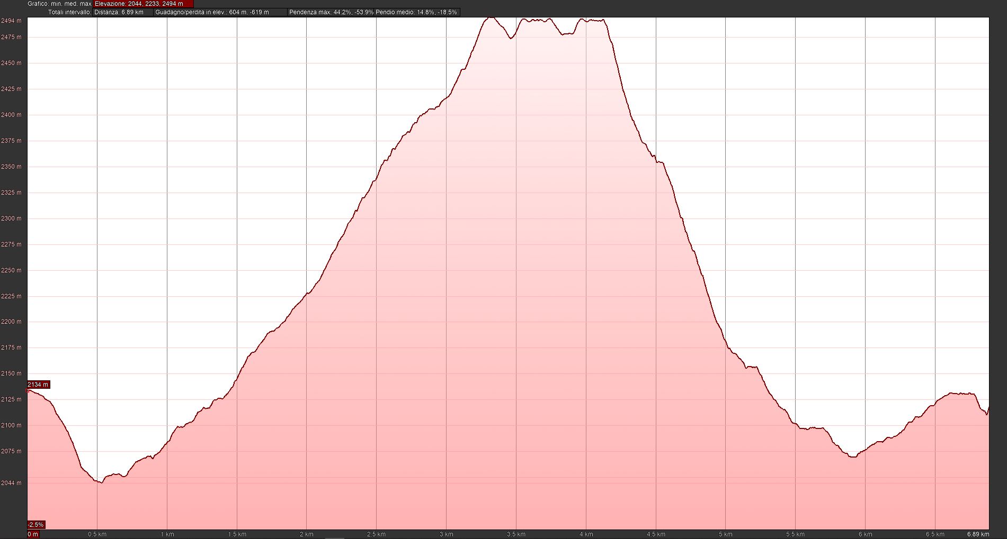Click the 2494 m maximum elevation label
The width and height of the screenshot is (1007, 539).
(11, 21)
